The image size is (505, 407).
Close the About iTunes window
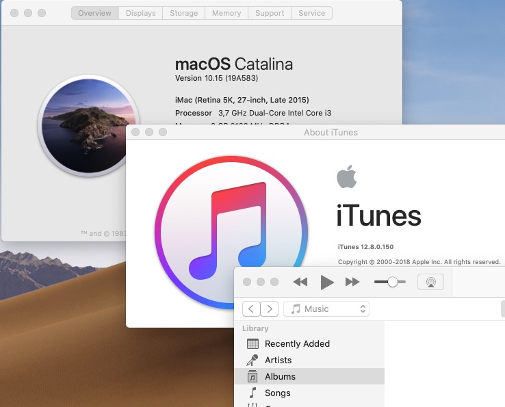click(x=135, y=132)
